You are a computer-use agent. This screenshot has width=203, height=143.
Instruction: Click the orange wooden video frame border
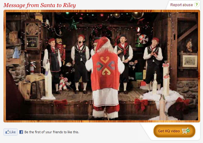[x=102, y=11]
